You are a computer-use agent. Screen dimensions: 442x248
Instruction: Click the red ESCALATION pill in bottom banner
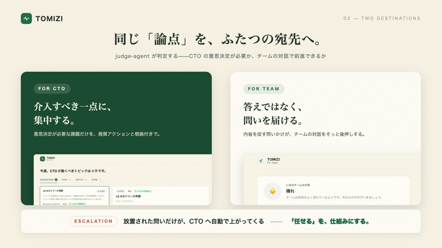click(93, 221)
